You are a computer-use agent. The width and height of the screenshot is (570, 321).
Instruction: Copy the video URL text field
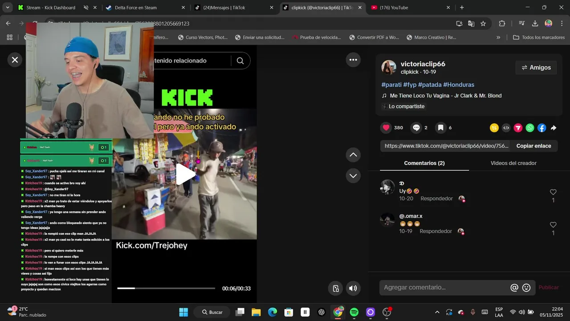pyautogui.click(x=446, y=146)
